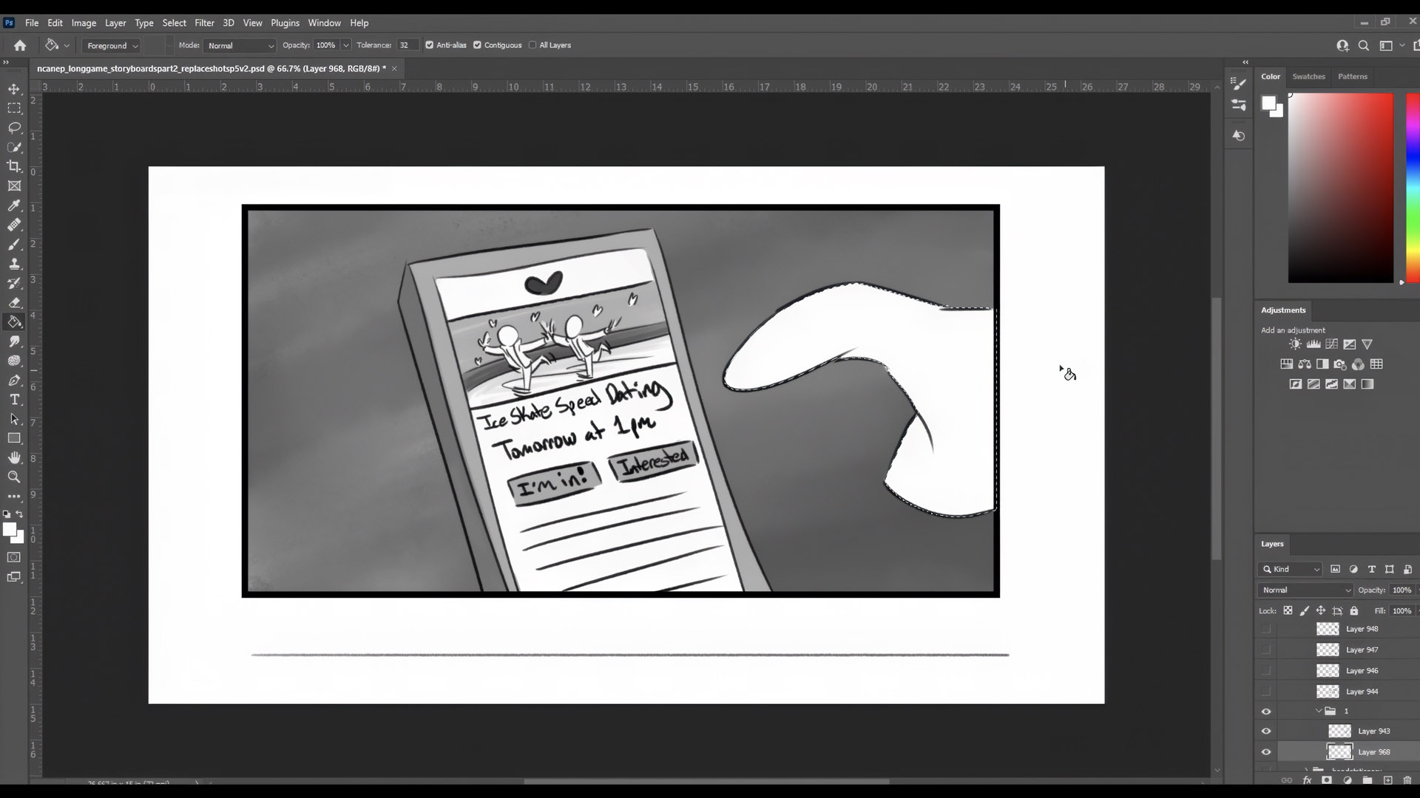
Task: Click the Layer 946 name
Action: pos(1362,671)
